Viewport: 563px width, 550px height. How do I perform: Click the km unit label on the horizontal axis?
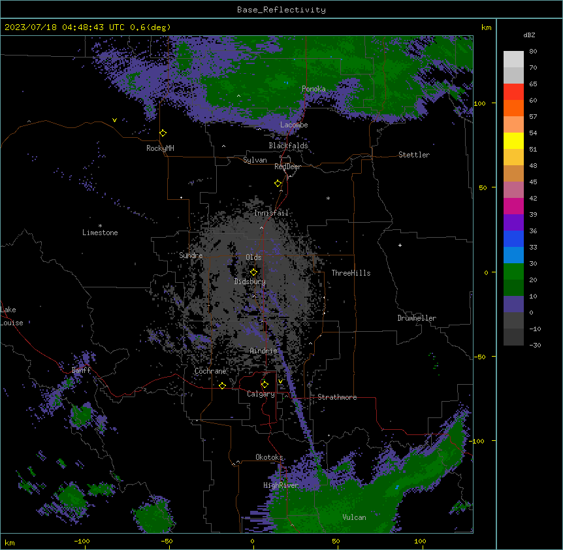10,542
